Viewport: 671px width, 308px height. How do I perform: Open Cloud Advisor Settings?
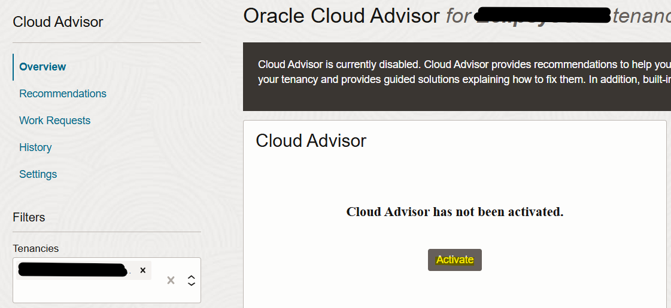[x=38, y=174]
